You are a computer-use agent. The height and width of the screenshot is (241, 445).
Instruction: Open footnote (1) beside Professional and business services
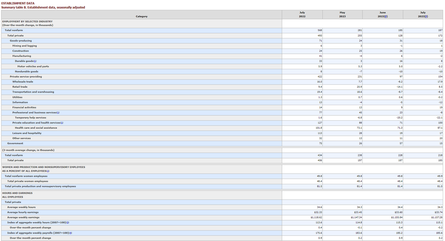click(58, 113)
